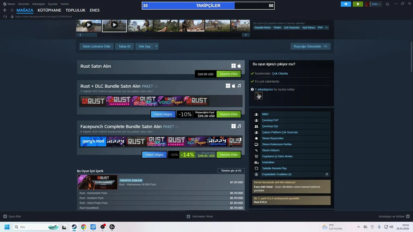Expand the Yok Say dropdown arrow
413x232 pixels.
point(156,46)
